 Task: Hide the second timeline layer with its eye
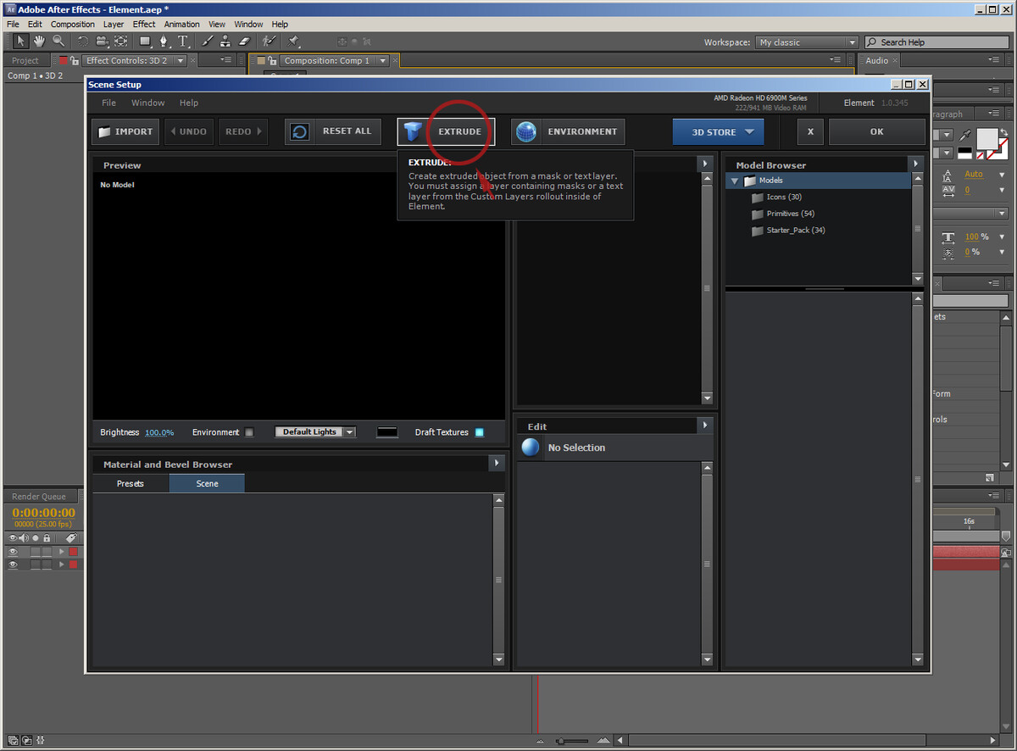click(x=12, y=565)
